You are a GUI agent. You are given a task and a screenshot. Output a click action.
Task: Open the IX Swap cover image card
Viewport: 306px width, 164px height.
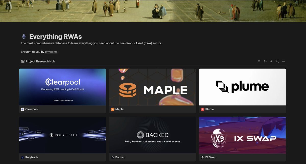(x=243, y=135)
